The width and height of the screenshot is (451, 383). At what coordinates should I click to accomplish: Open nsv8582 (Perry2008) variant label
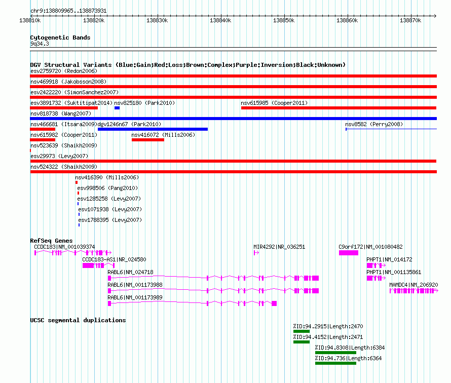tap(374, 124)
